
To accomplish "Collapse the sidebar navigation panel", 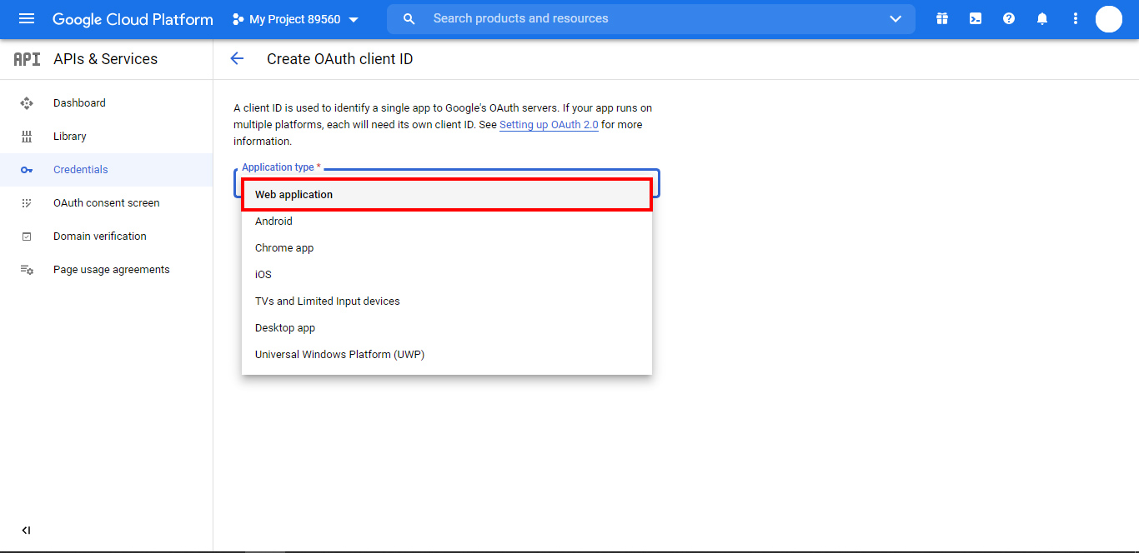I will [26, 531].
